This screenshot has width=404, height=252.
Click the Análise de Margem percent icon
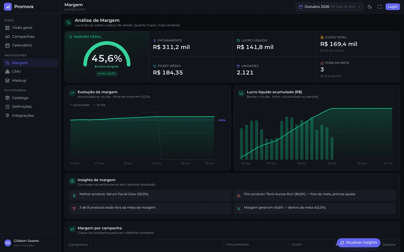pos(68,22)
